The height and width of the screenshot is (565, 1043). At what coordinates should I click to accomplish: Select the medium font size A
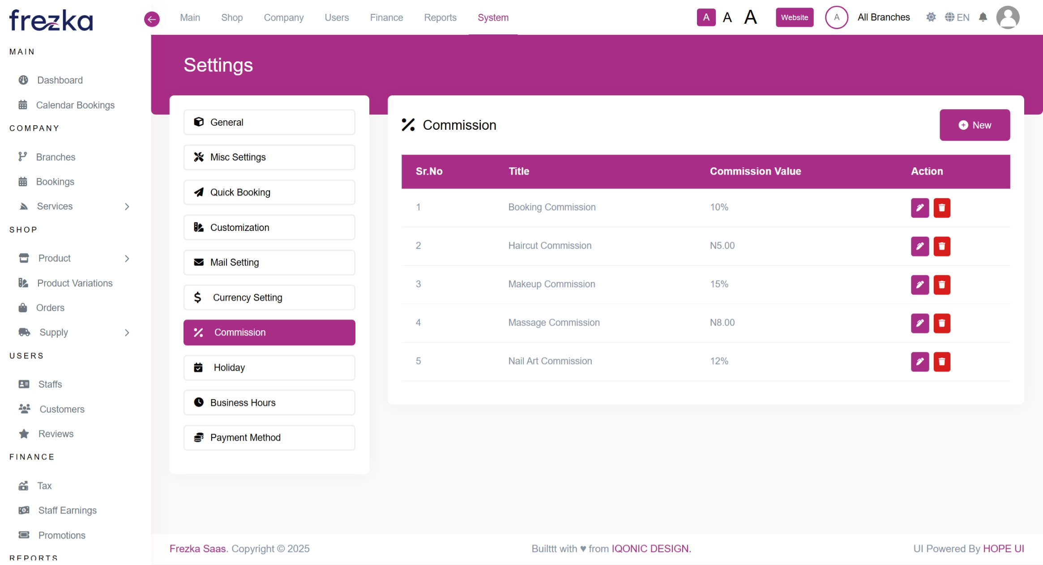pyautogui.click(x=727, y=17)
